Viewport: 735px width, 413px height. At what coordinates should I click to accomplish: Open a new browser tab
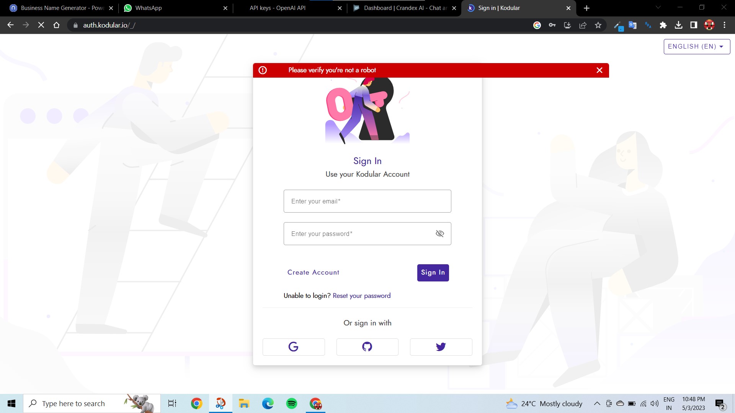(x=586, y=8)
